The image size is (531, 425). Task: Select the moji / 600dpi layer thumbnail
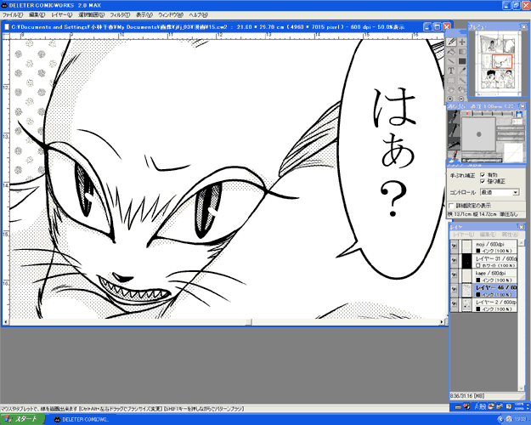467,246
